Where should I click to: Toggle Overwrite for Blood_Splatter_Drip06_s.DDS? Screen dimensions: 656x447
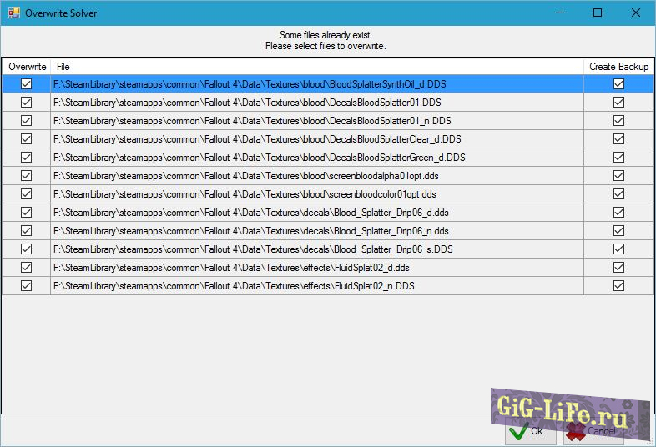click(x=26, y=249)
